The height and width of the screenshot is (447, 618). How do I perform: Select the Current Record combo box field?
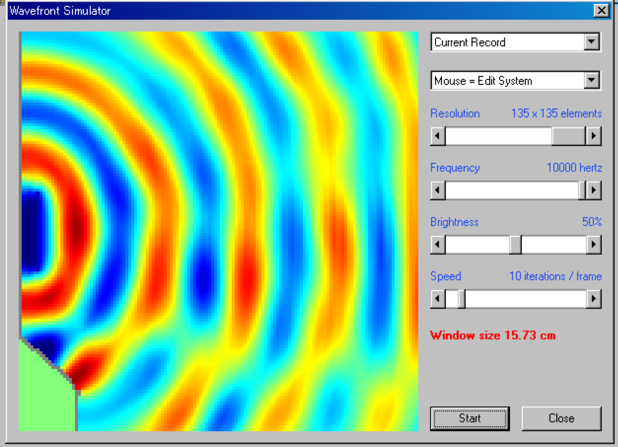coord(515,42)
